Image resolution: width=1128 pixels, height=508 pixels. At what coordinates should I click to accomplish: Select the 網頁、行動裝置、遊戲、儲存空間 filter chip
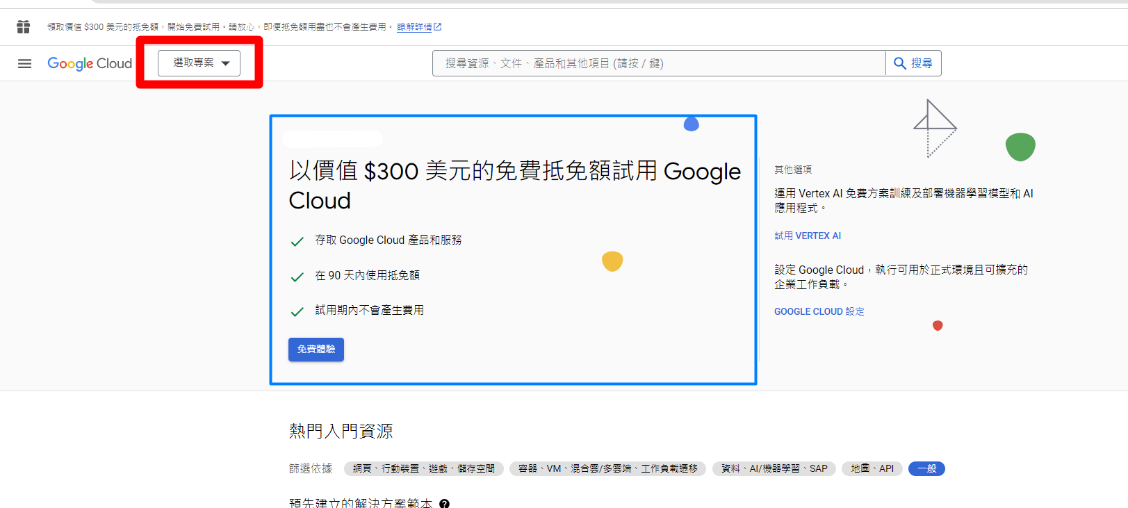coord(424,469)
